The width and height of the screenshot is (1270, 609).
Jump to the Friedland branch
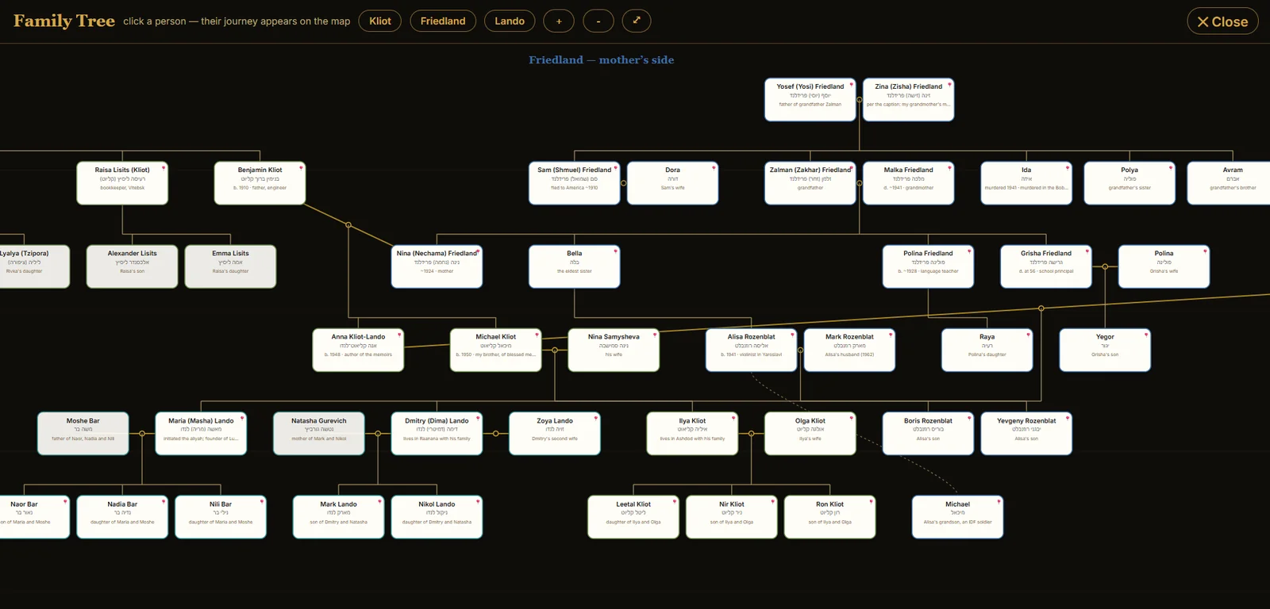443,21
